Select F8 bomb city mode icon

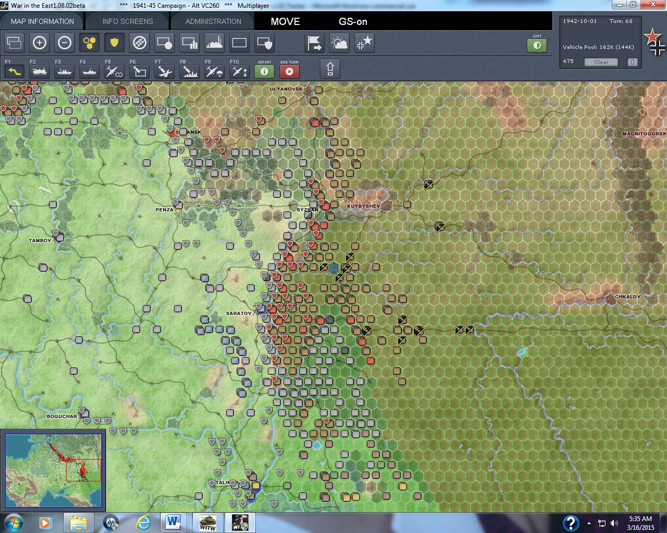click(x=190, y=71)
